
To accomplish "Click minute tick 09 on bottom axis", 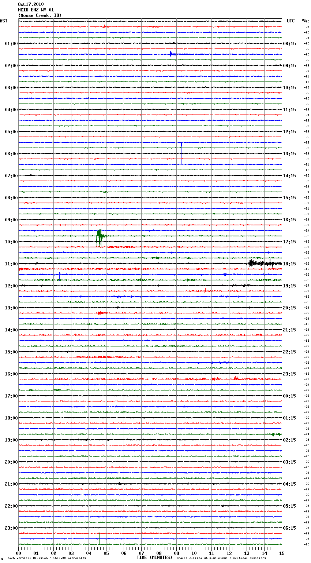I will point(176,553).
